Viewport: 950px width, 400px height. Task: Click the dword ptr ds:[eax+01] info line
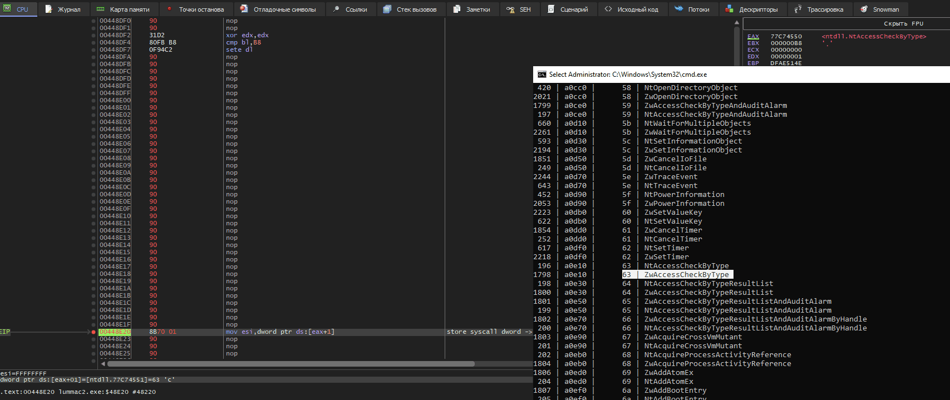pos(87,380)
